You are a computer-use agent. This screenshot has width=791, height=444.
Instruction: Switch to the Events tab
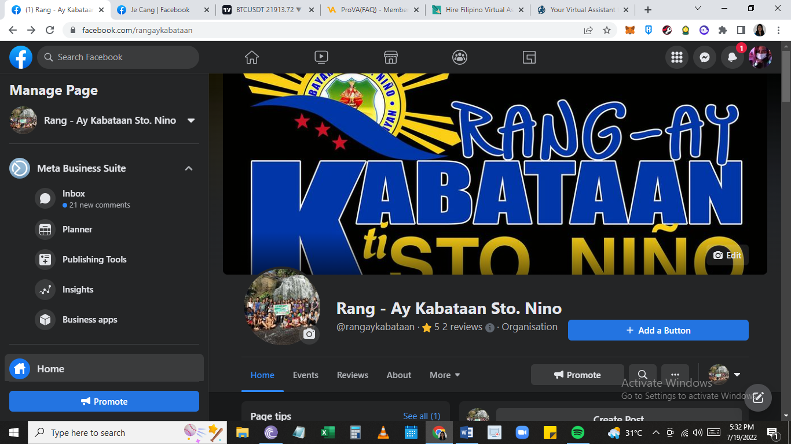click(306, 375)
